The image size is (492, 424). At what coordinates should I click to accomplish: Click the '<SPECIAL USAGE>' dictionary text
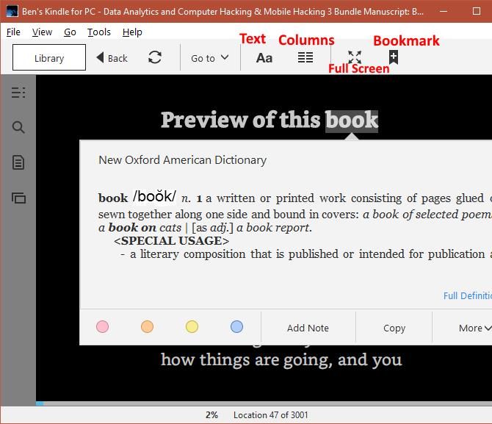[x=172, y=241]
